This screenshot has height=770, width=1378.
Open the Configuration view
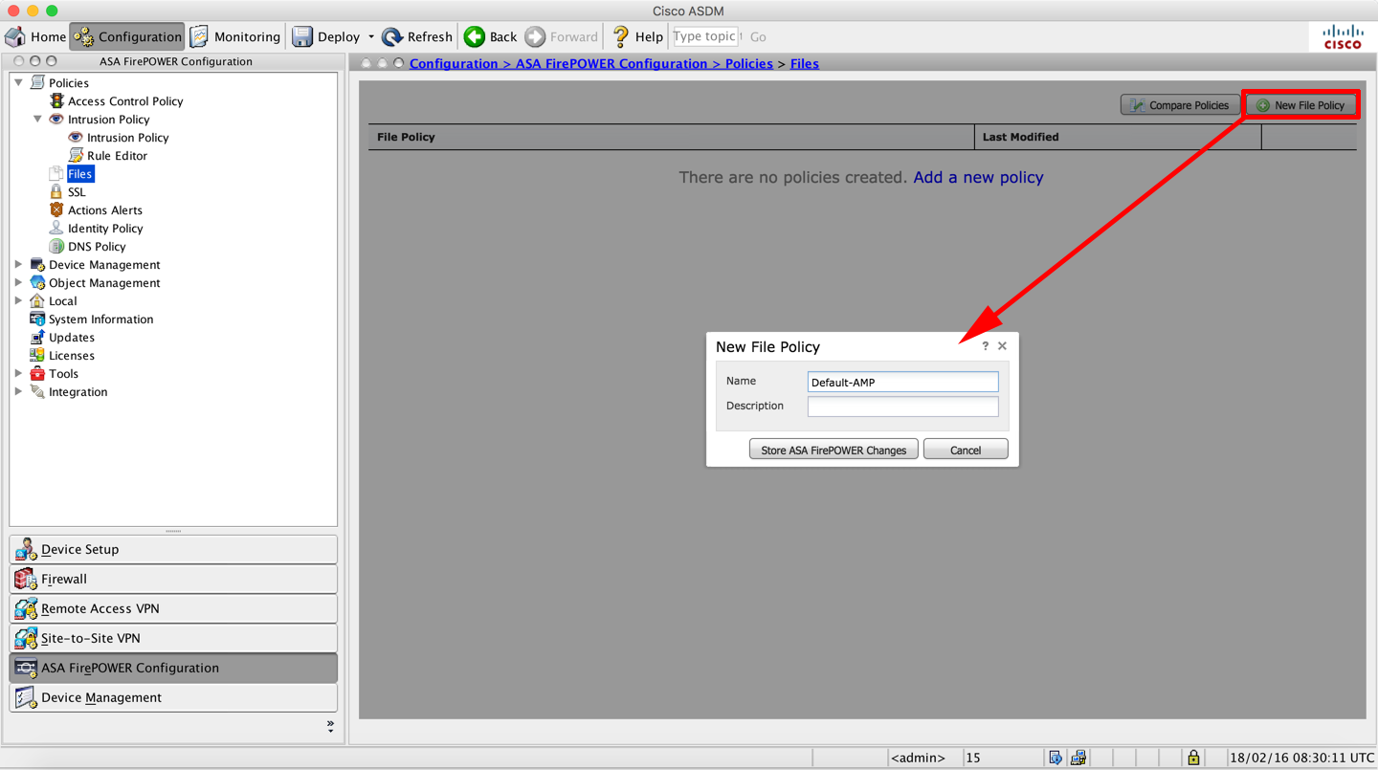click(127, 36)
